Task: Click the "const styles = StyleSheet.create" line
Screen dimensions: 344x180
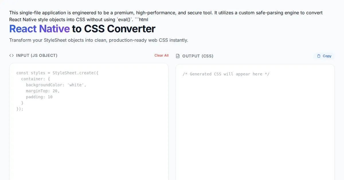Action: tap(57, 73)
